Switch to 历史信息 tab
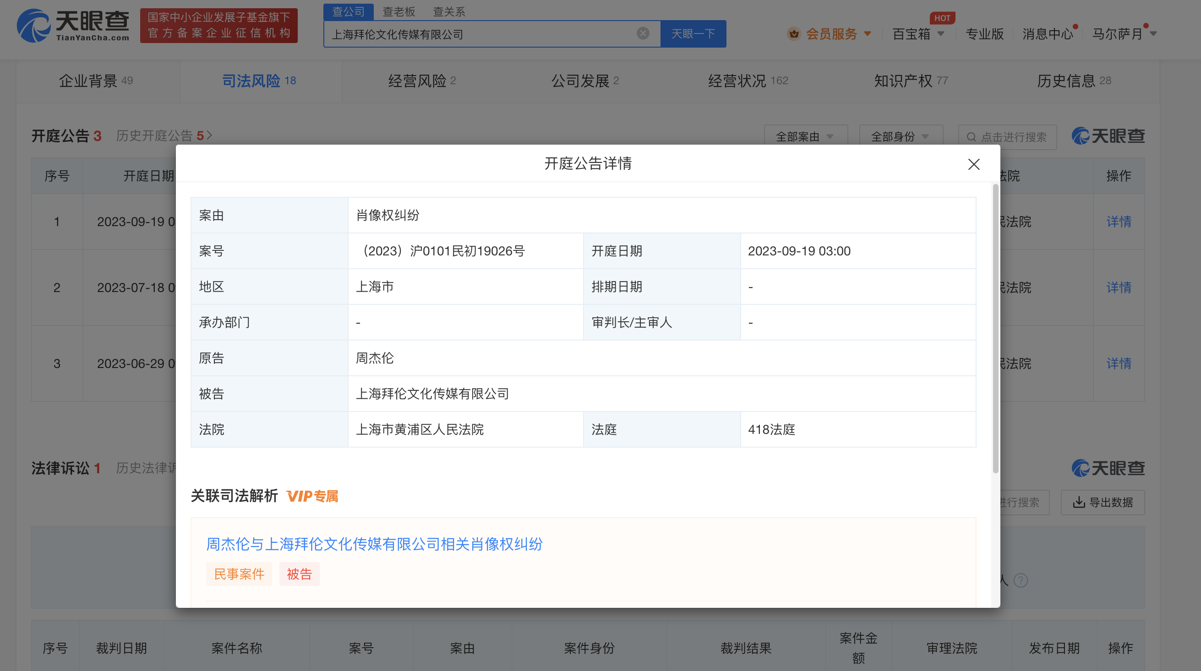 (1074, 81)
